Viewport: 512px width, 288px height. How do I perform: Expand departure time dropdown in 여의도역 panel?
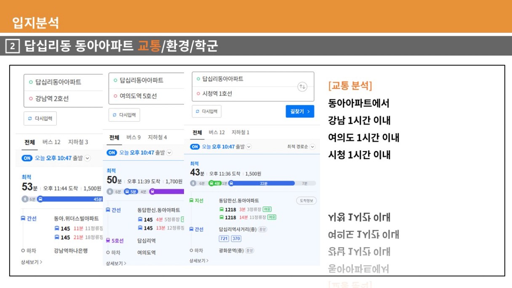tap(169, 152)
